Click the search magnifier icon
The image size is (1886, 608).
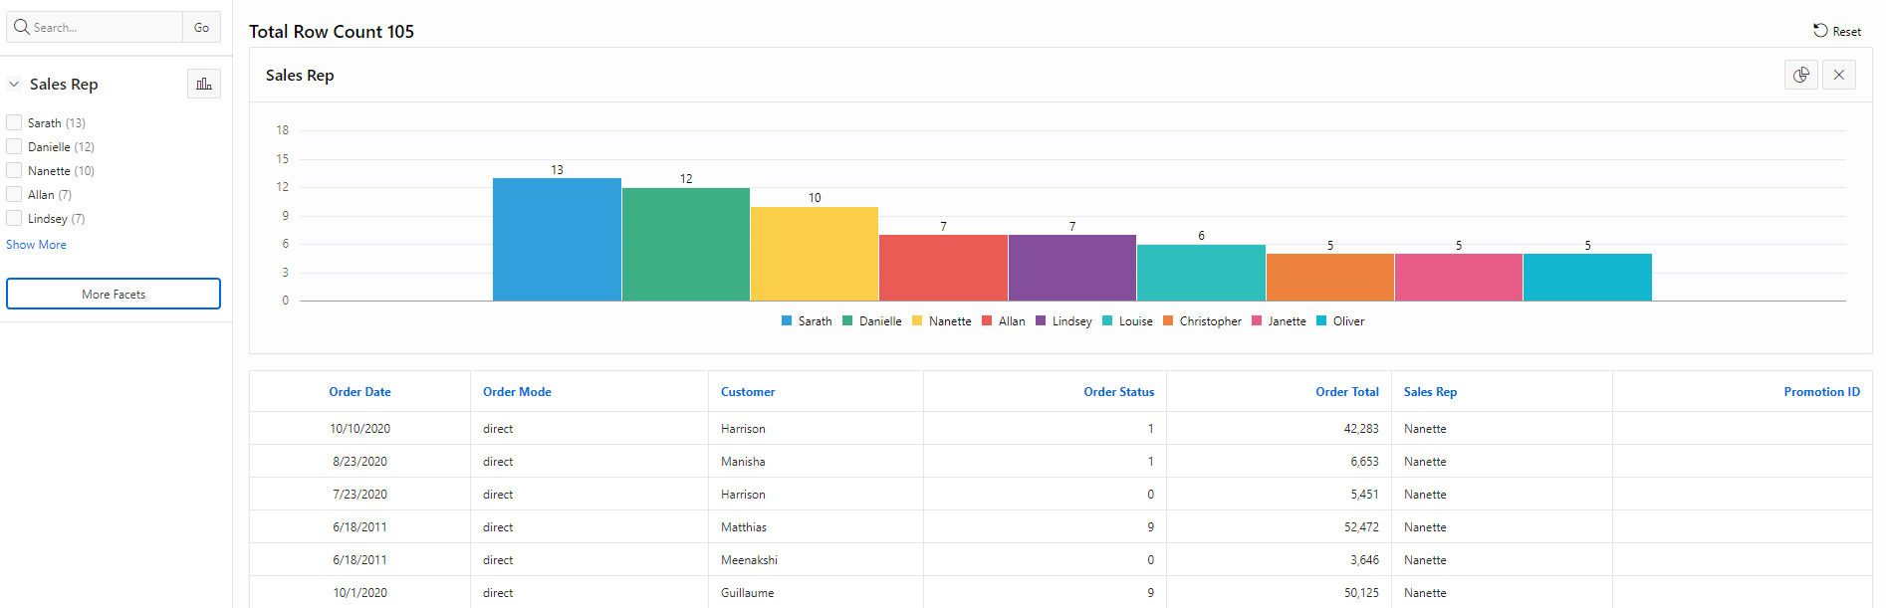pos(22,27)
